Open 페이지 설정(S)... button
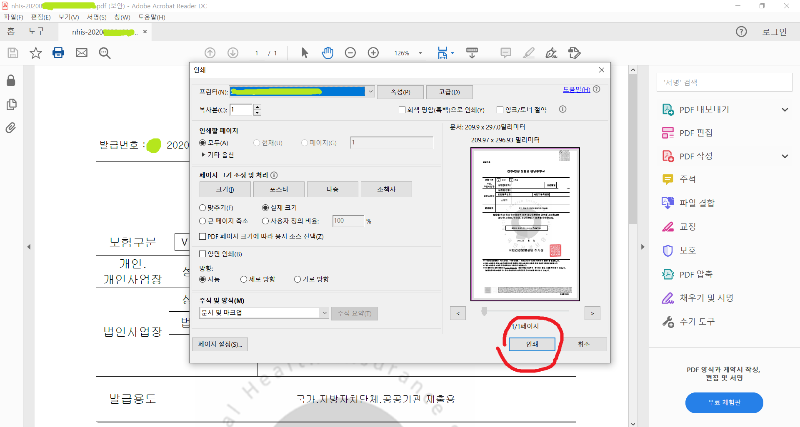Image resolution: width=800 pixels, height=427 pixels. click(220, 344)
